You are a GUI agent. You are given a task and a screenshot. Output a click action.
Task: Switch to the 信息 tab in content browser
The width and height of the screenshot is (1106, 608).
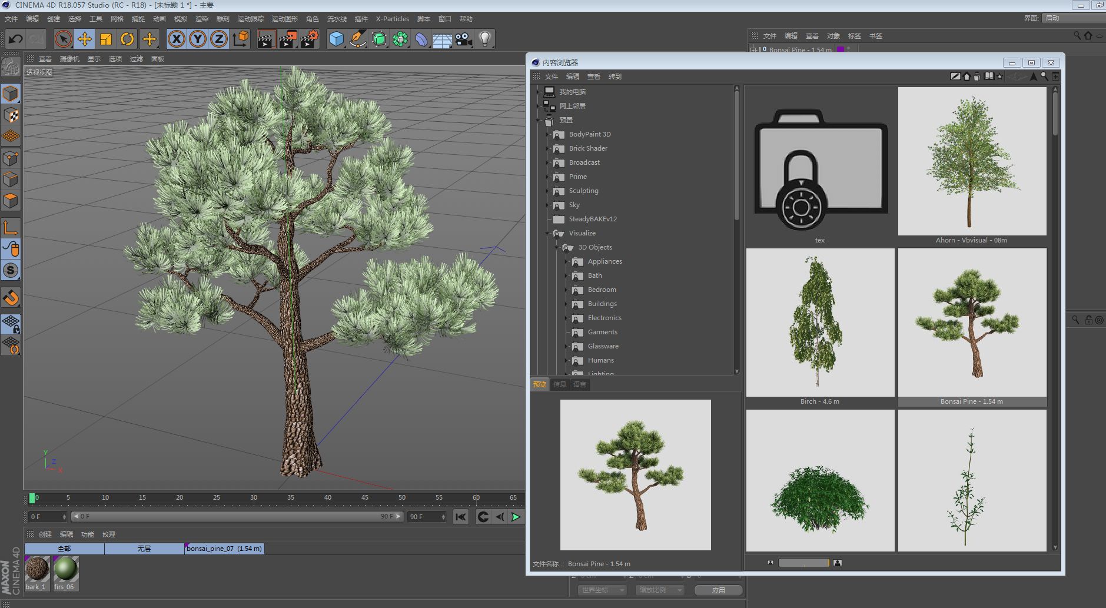pos(559,384)
